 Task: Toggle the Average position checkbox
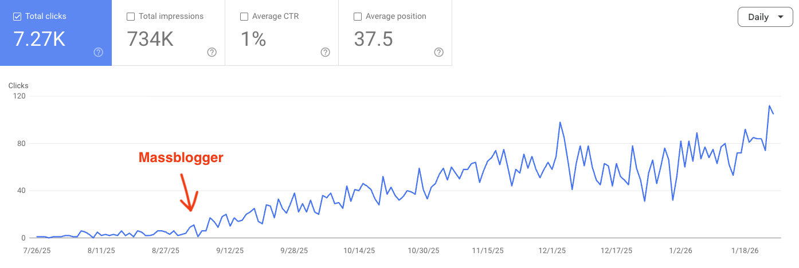point(357,17)
